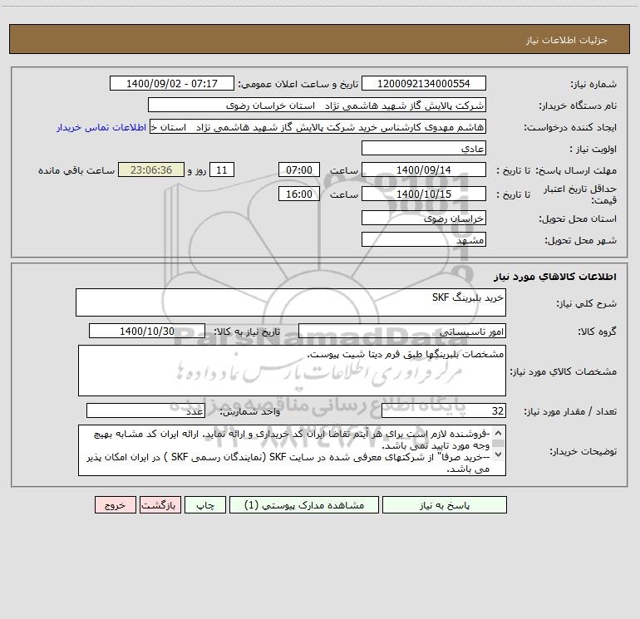
Task: Click remaining time counter 23:06:36
Action: pyautogui.click(x=151, y=169)
